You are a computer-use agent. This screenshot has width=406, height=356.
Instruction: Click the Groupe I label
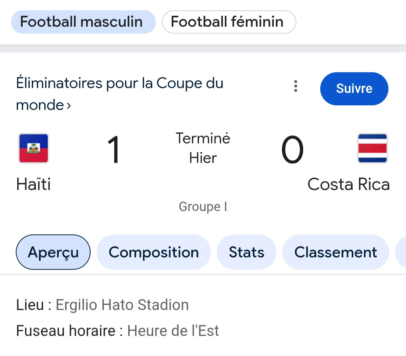[203, 207]
